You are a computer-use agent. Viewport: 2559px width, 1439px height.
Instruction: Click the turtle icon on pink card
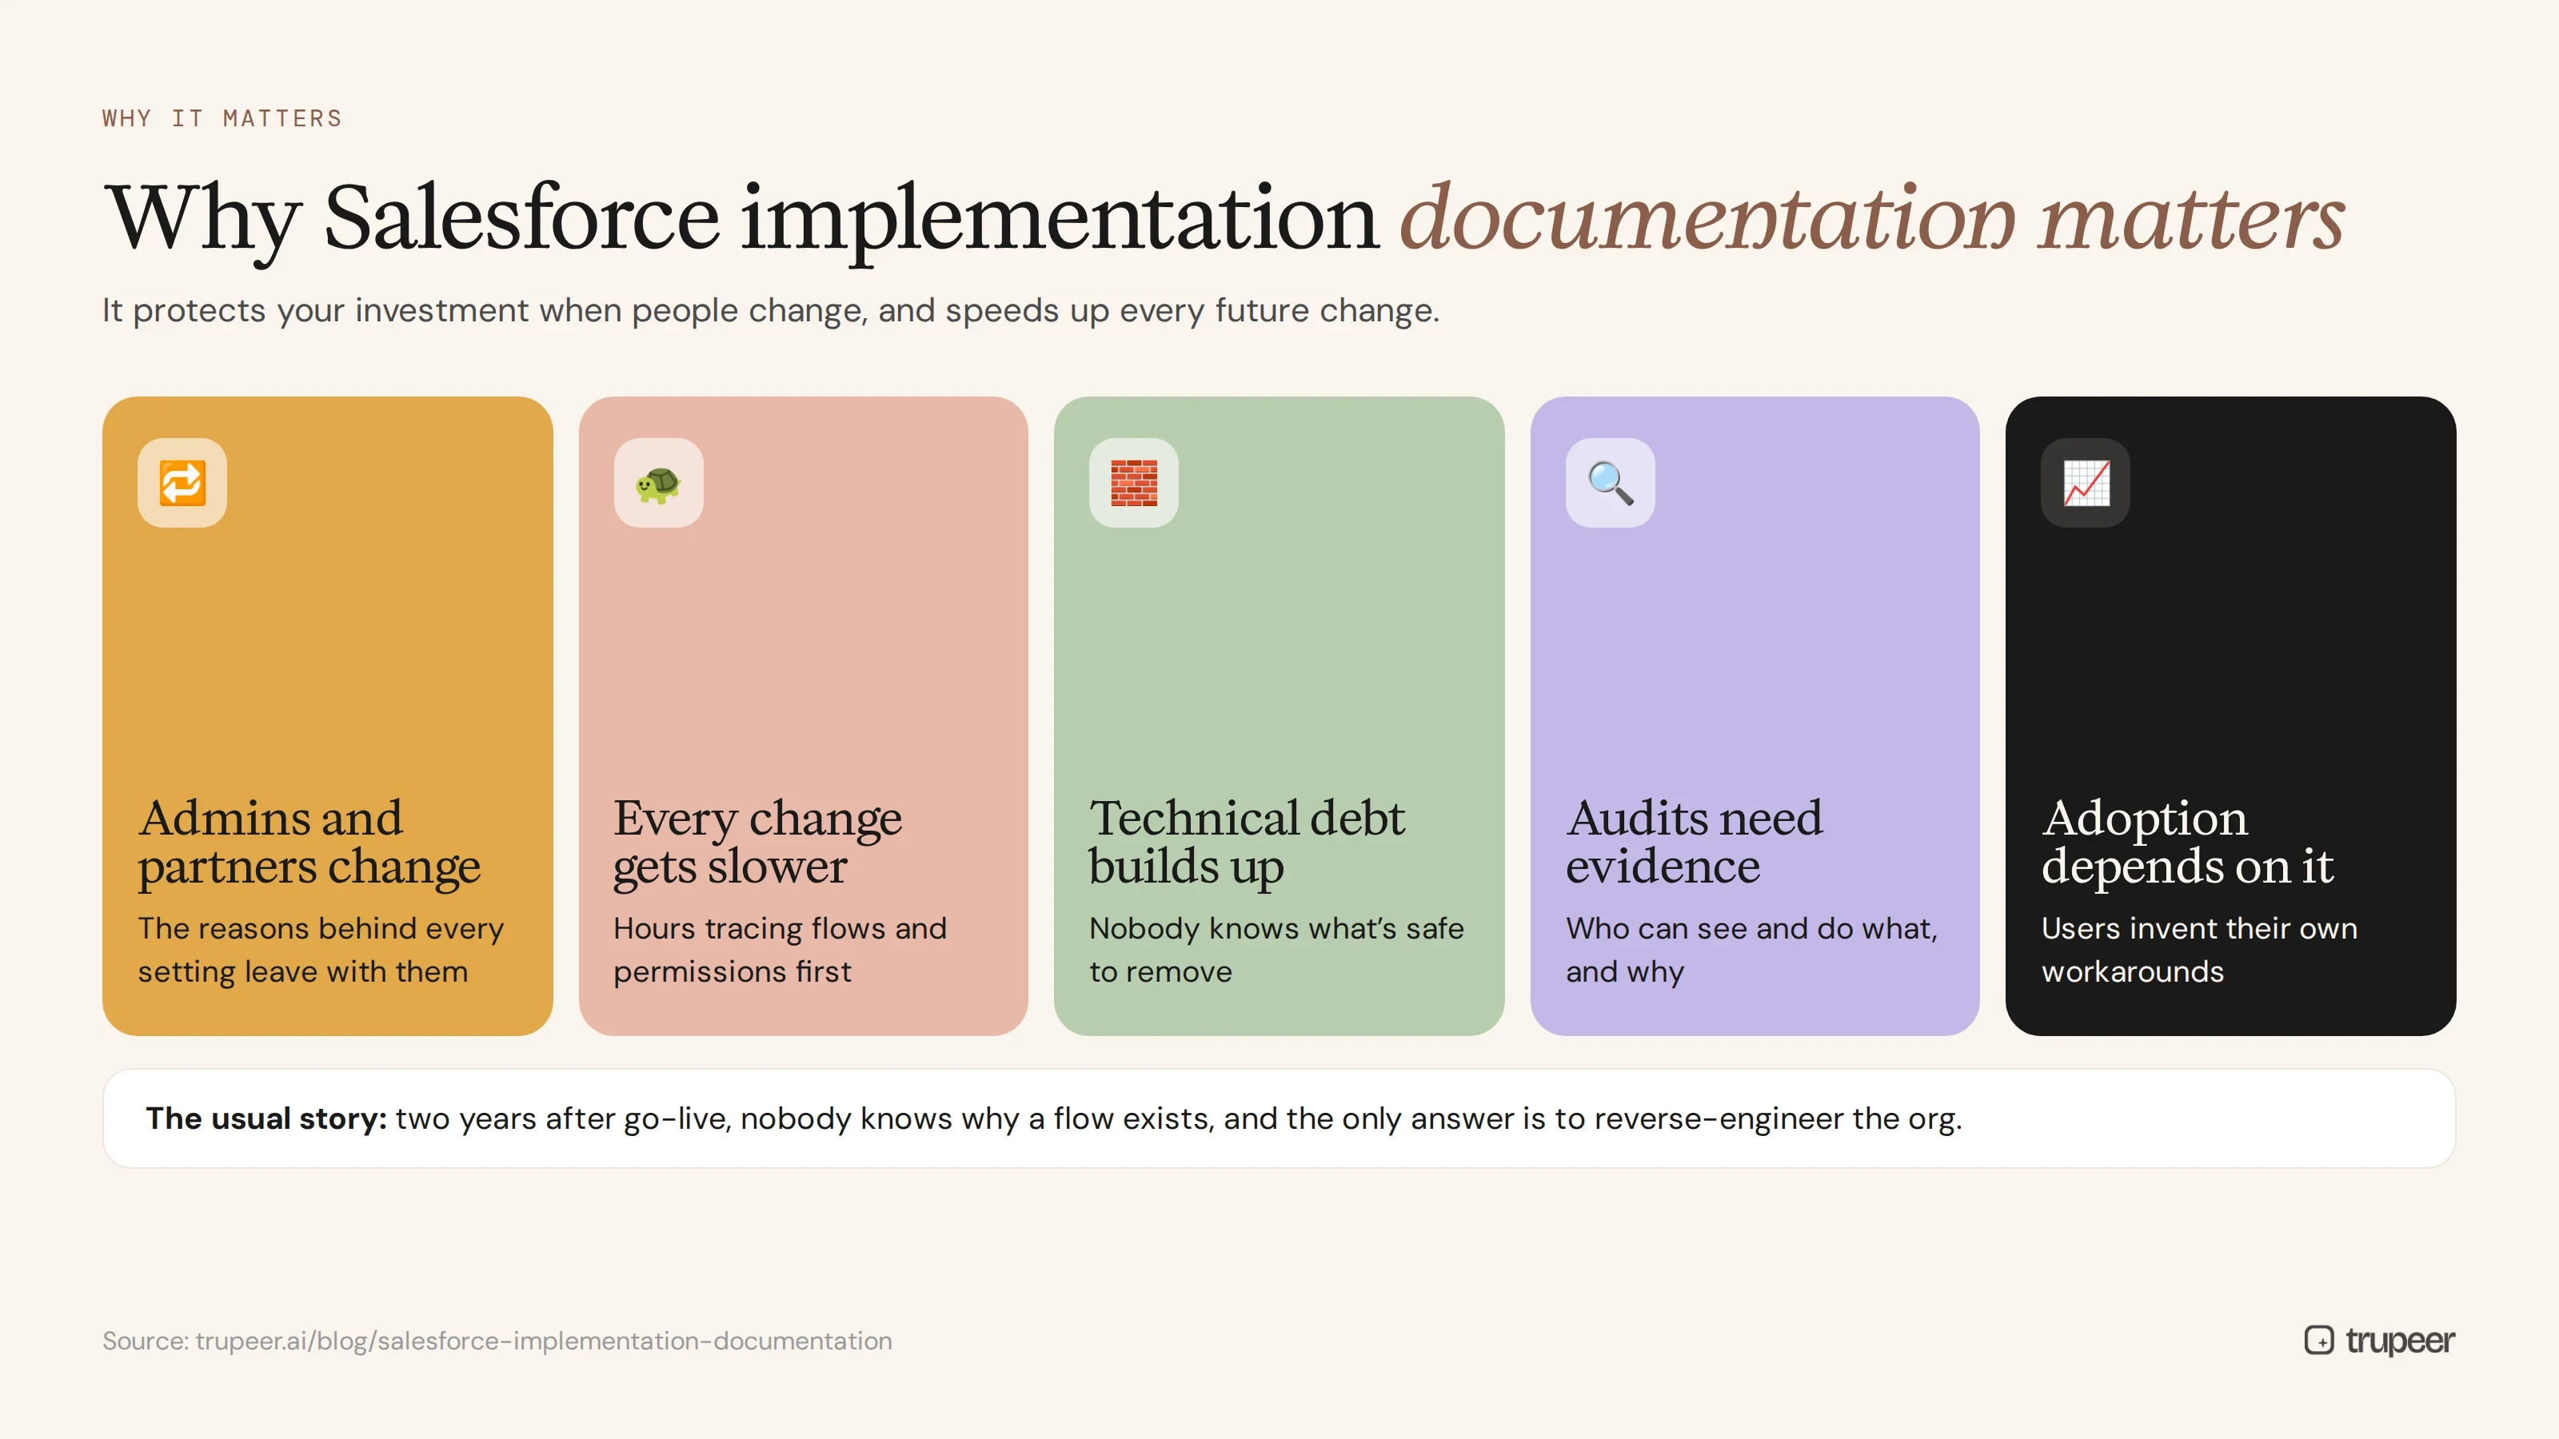657,483
